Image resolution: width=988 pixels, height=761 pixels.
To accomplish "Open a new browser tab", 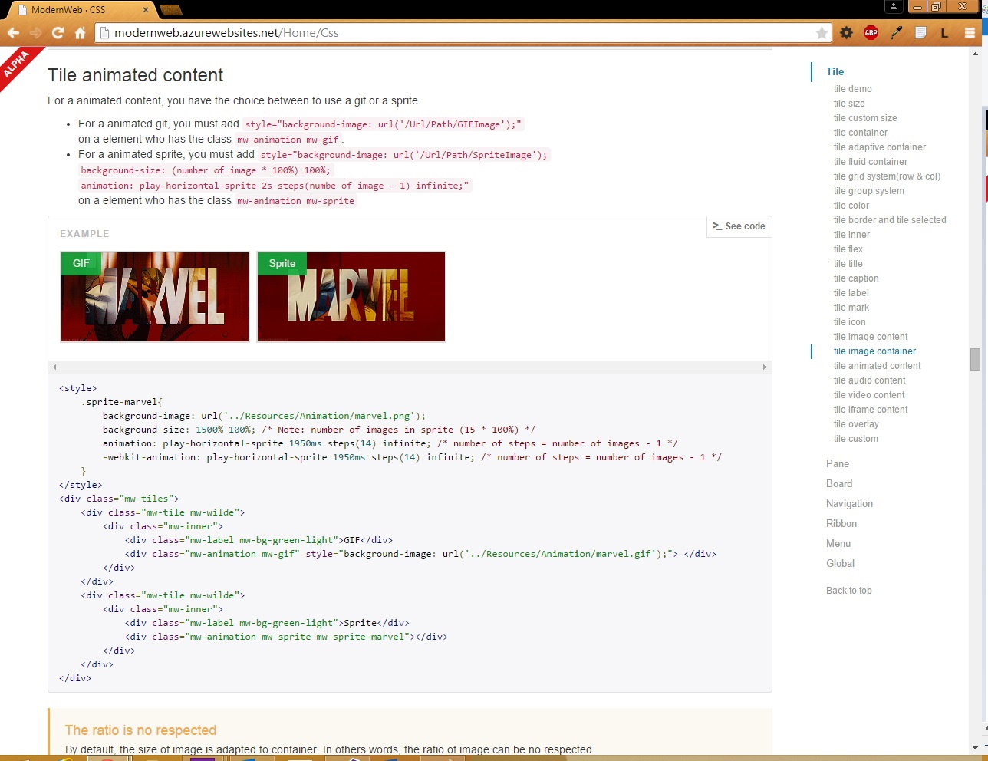I will pos(170,10).
